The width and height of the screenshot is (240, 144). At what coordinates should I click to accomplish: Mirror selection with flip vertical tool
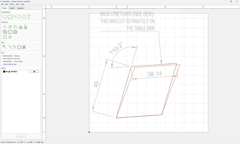25,27
